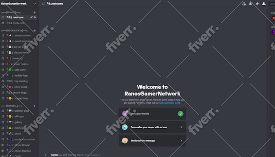Open notification settings bell icon
This screenshot has width=275, height=157.
point(250,4)
